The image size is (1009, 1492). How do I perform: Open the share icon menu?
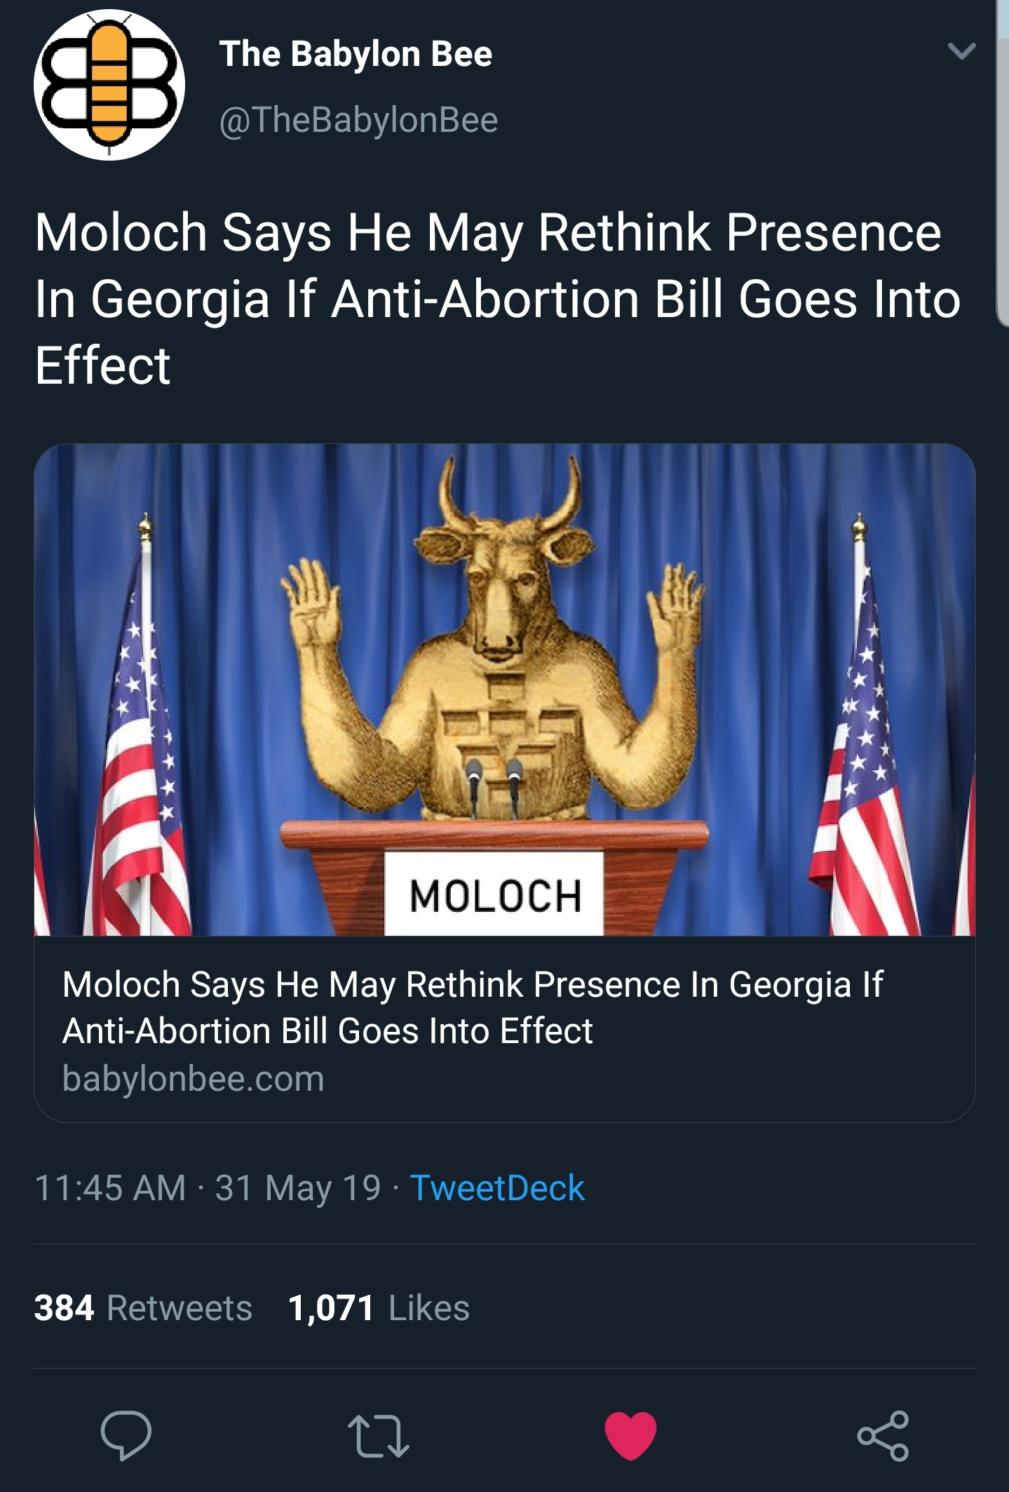click(x=883, y=1435)
